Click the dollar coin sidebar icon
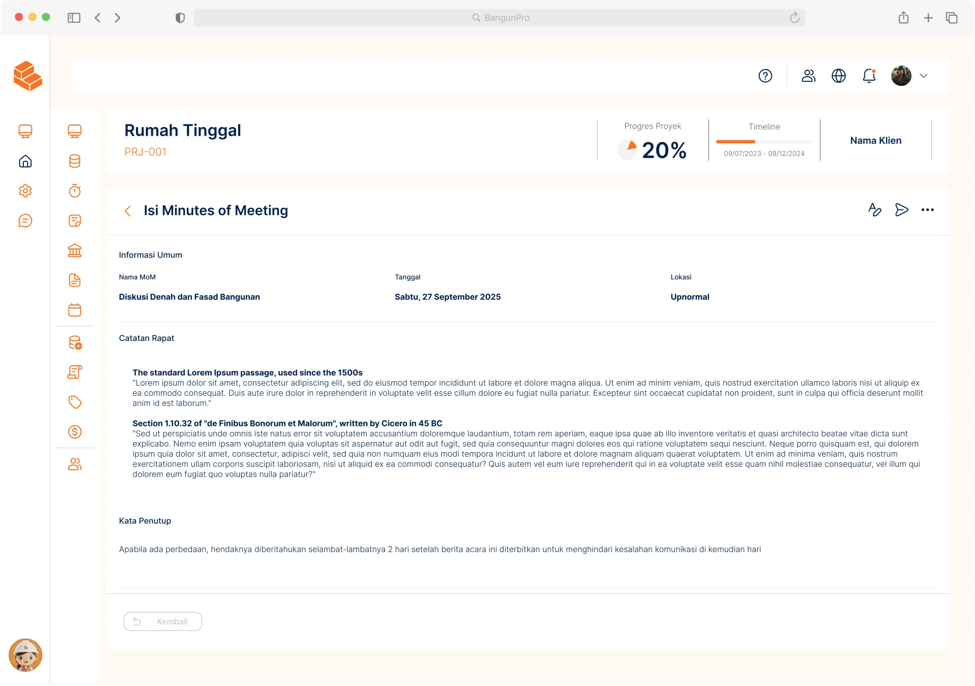Screen dimensions: 975x686 click(75, 432)
